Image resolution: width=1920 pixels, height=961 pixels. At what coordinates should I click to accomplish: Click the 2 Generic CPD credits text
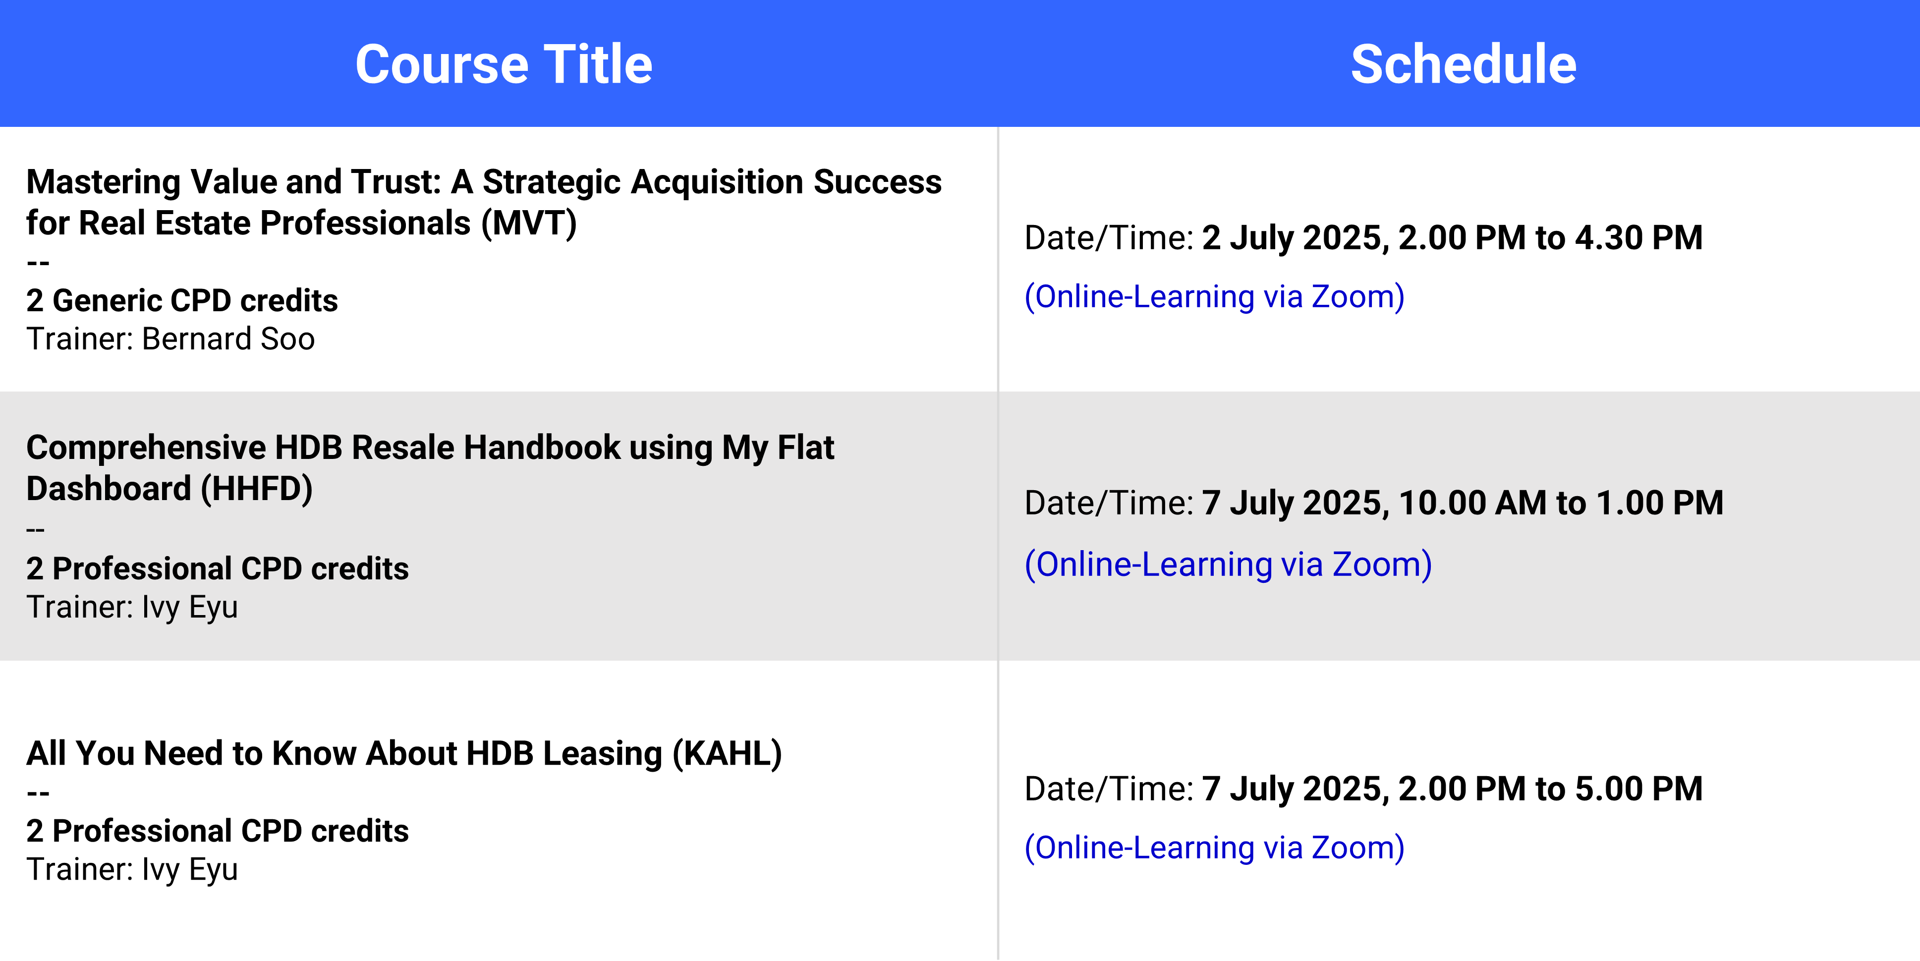click(182, 300)
